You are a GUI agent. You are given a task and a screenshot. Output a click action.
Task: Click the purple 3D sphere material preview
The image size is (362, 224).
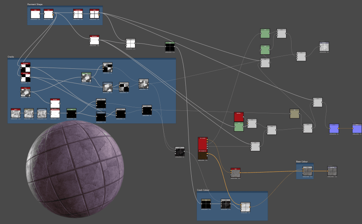click(x=75, y=169)
